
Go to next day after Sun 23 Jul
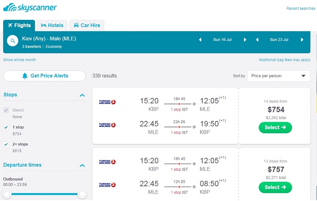tap(302, 40)
